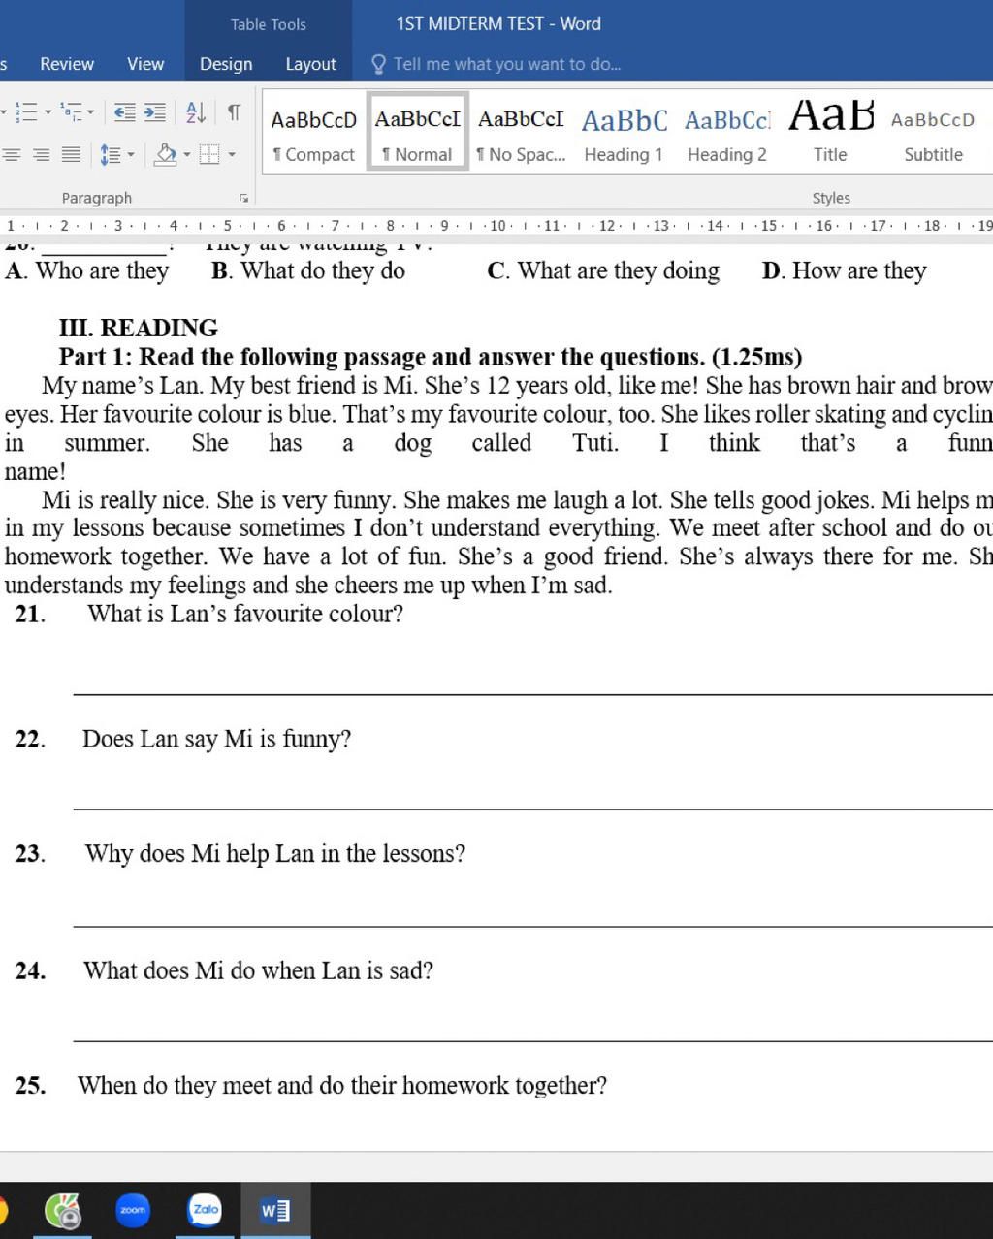Toggle Center alignment

click(x=12, y=154)
